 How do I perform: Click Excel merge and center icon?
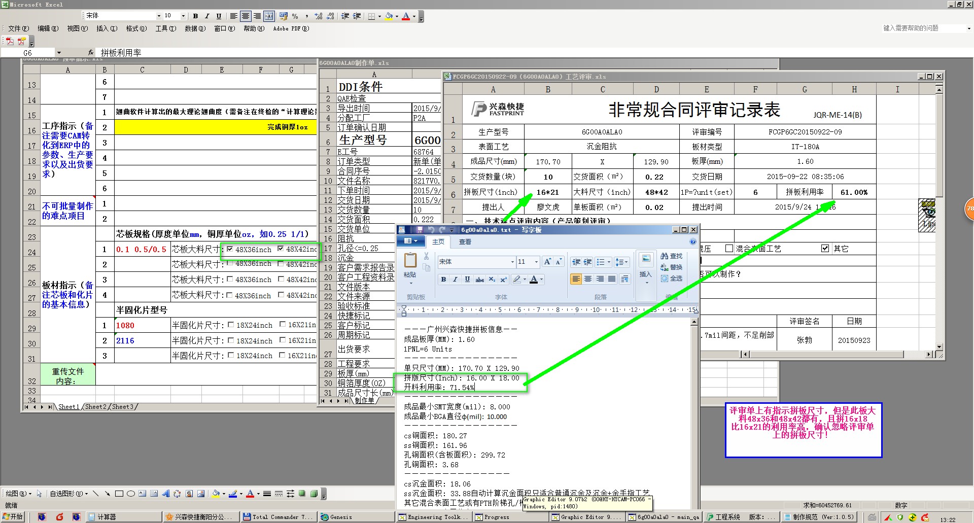269,16
